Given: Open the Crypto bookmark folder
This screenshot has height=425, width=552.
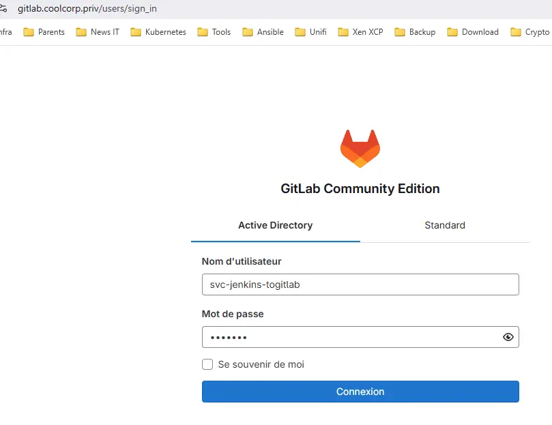Looking at the screenshot, I should tap(529, 32).
